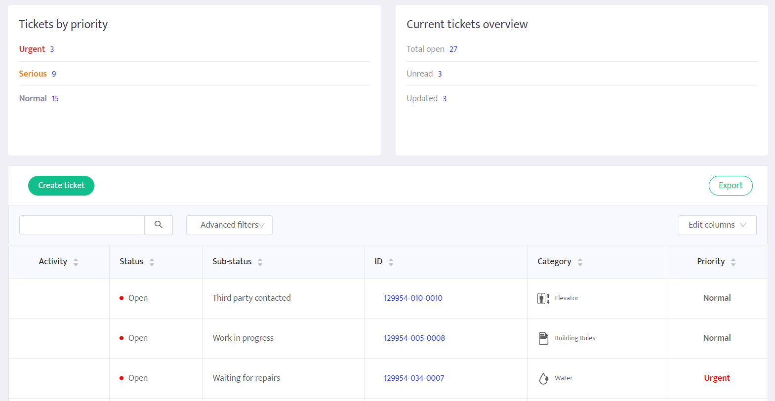Viewport: 775px width, 401px height.
Task: Open ticket 129954-034-0007
Action: (414, 378)
